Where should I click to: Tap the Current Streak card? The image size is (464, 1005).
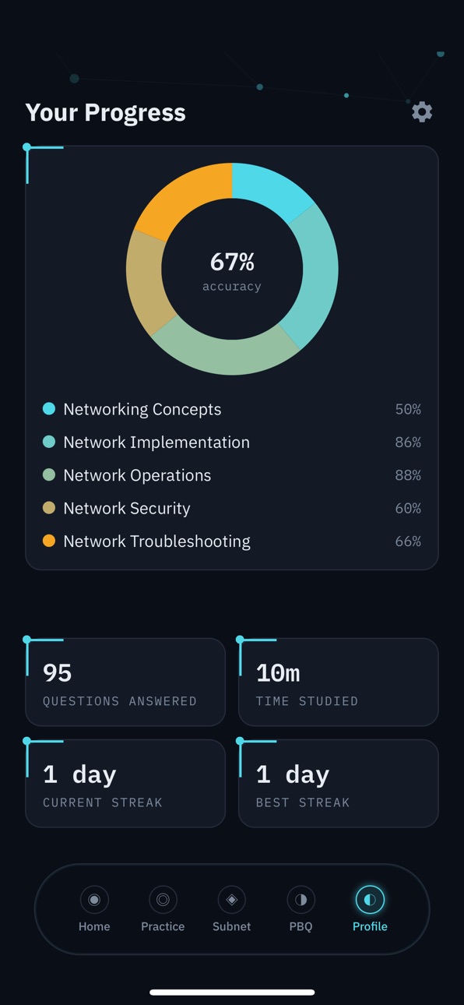click(x=125, y=783)
